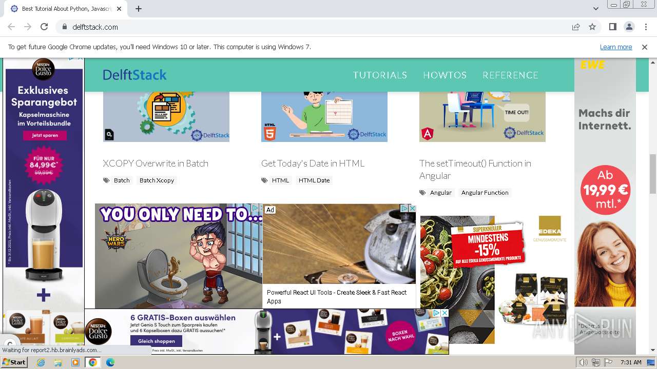Share this page via address bar icon

click(576, 27)
